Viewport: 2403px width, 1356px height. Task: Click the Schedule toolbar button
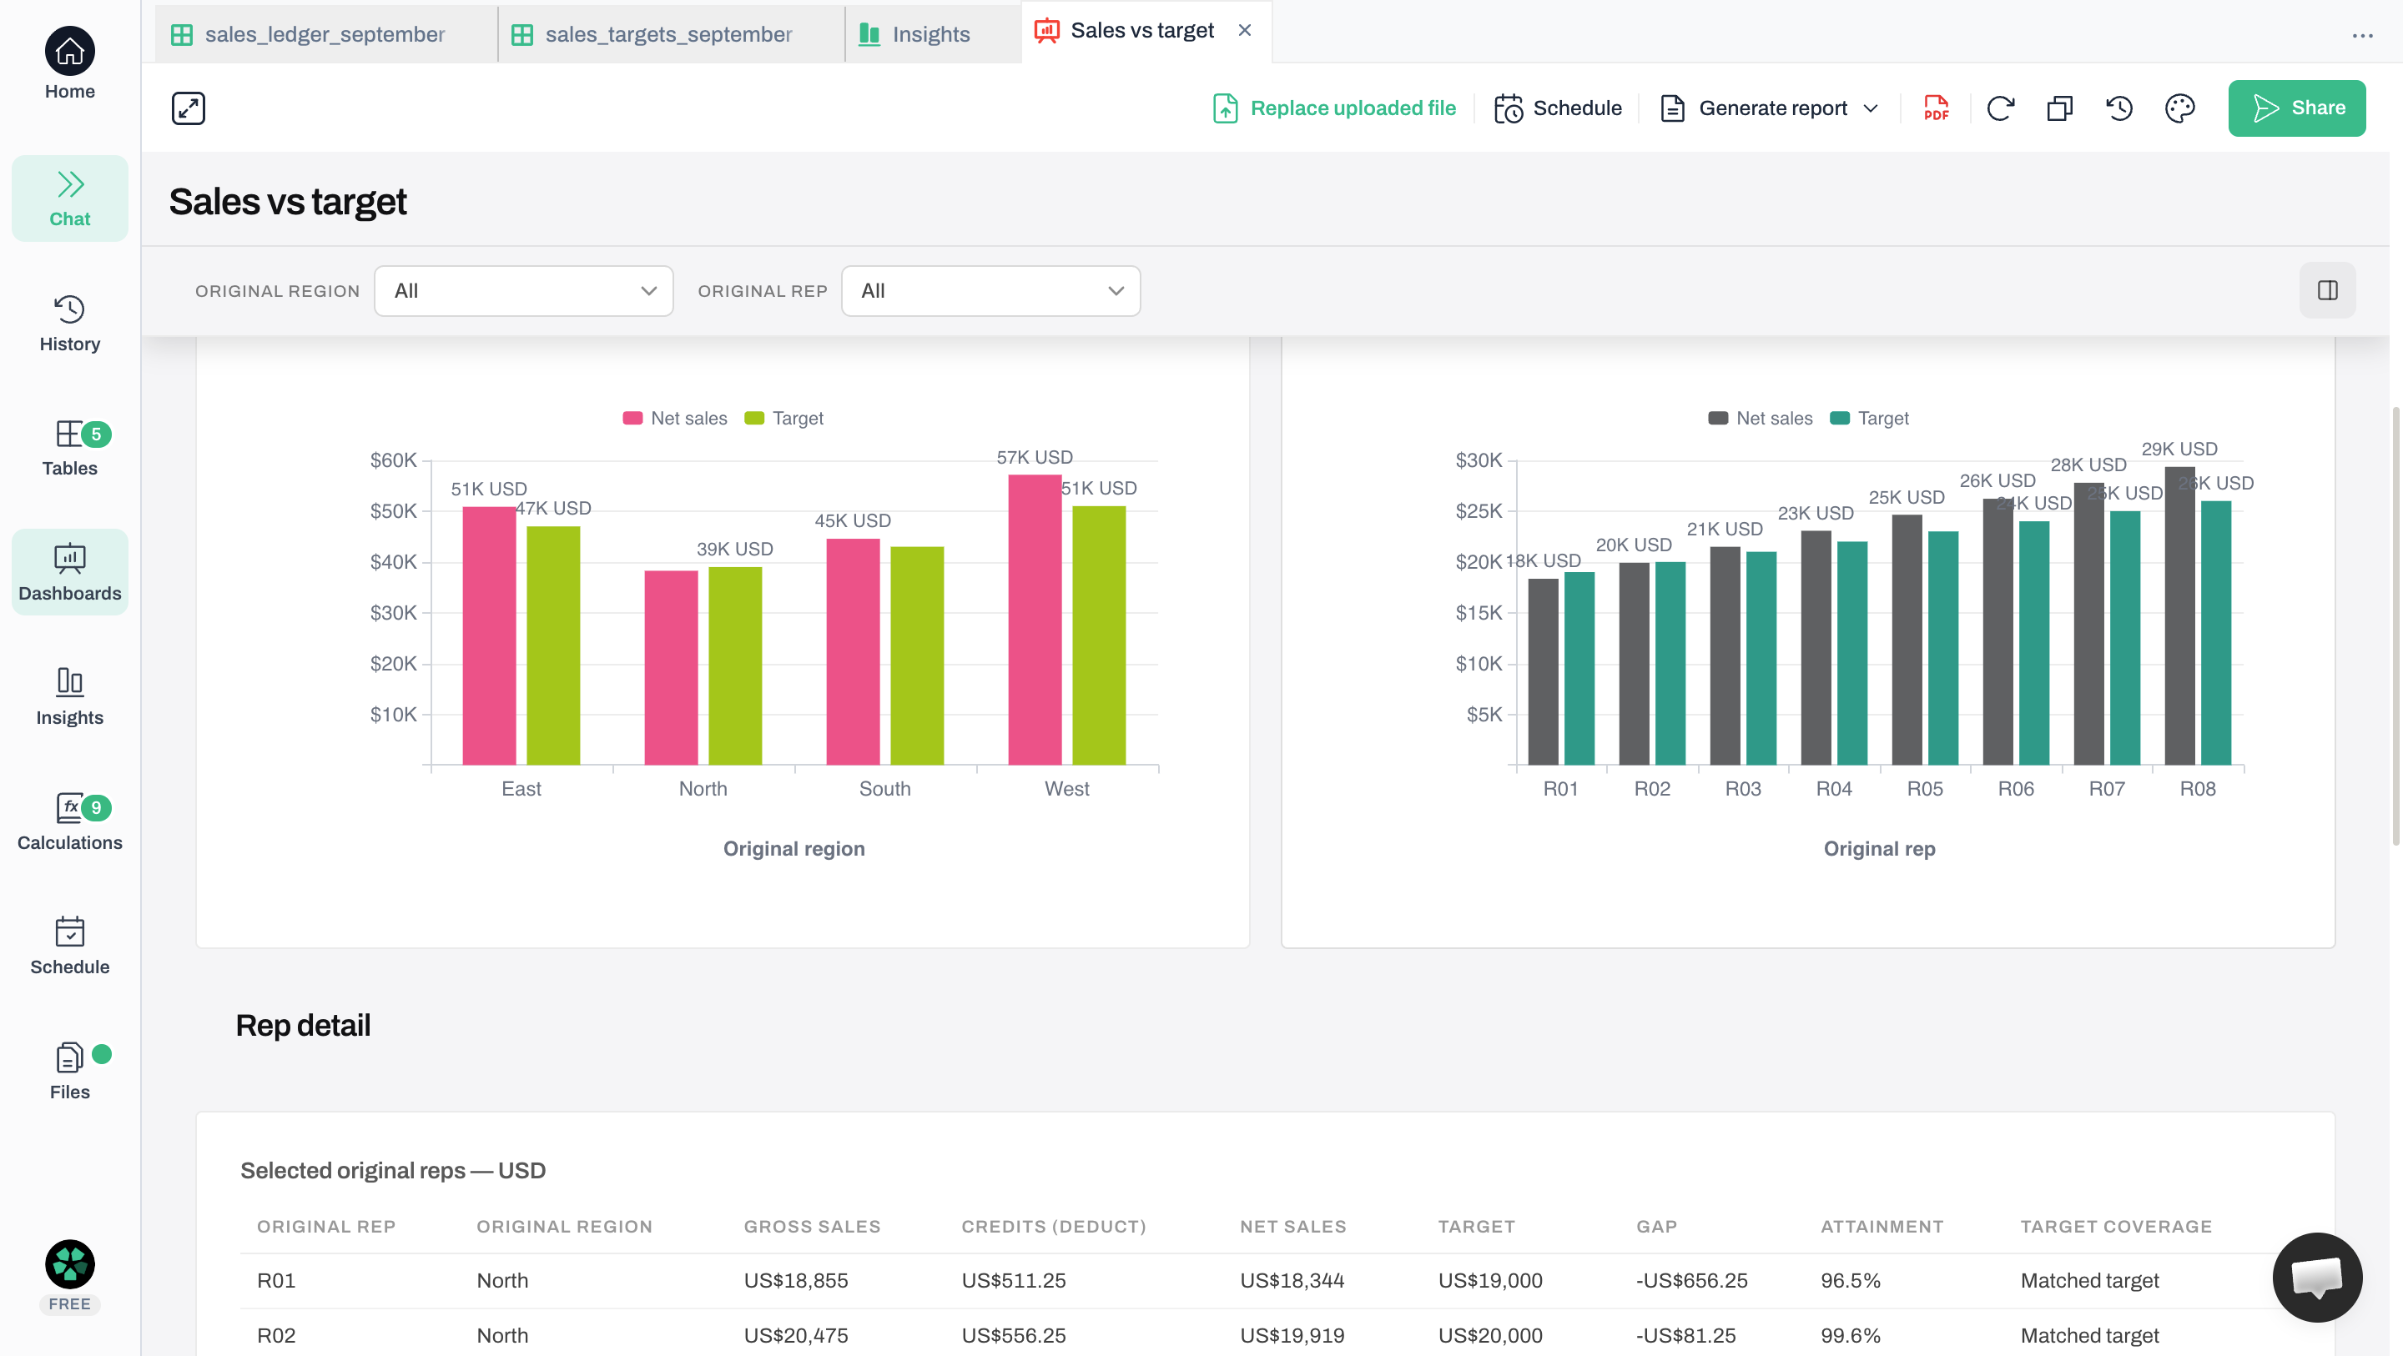1558,108
